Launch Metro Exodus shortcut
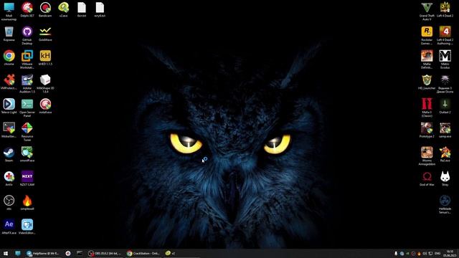Screen dimensions: 459x258 click(x=445, y=59)
